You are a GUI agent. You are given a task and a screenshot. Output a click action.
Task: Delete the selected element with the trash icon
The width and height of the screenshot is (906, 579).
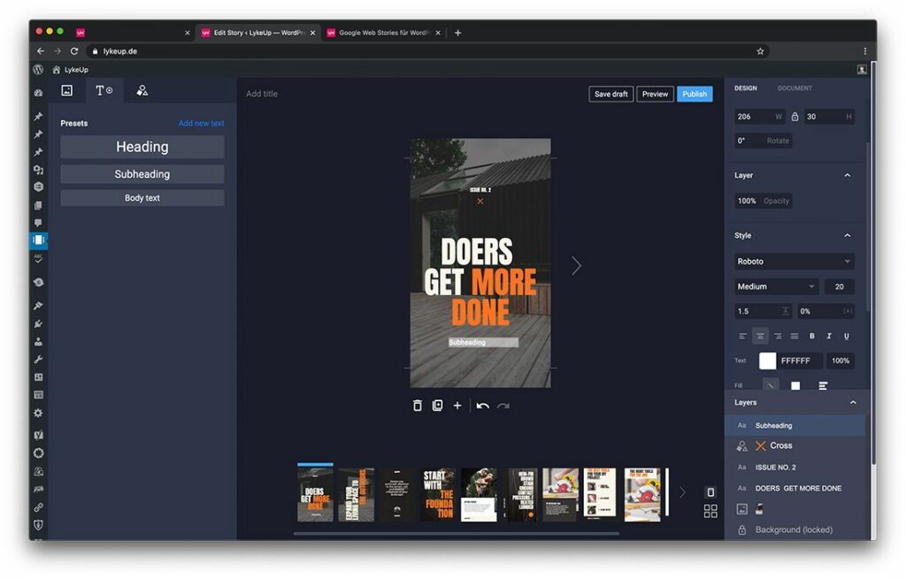coord(417,406)
